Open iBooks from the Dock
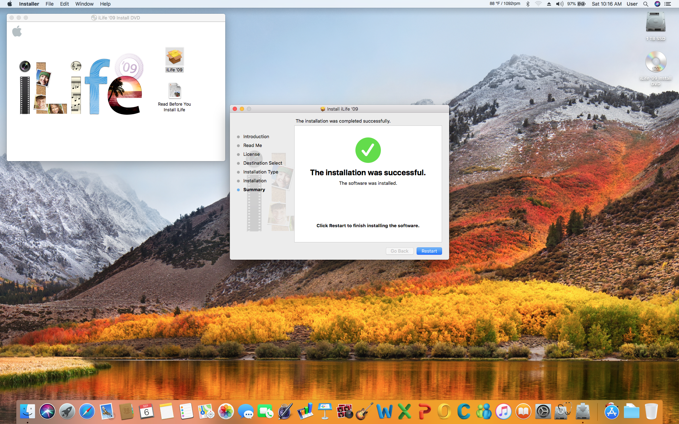 click(523, 411)
